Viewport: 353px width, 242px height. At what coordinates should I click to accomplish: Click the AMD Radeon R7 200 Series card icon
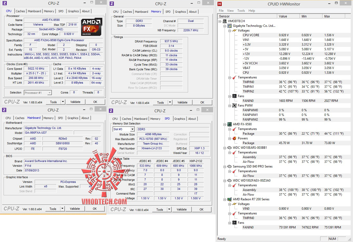[x=230, y=199]
